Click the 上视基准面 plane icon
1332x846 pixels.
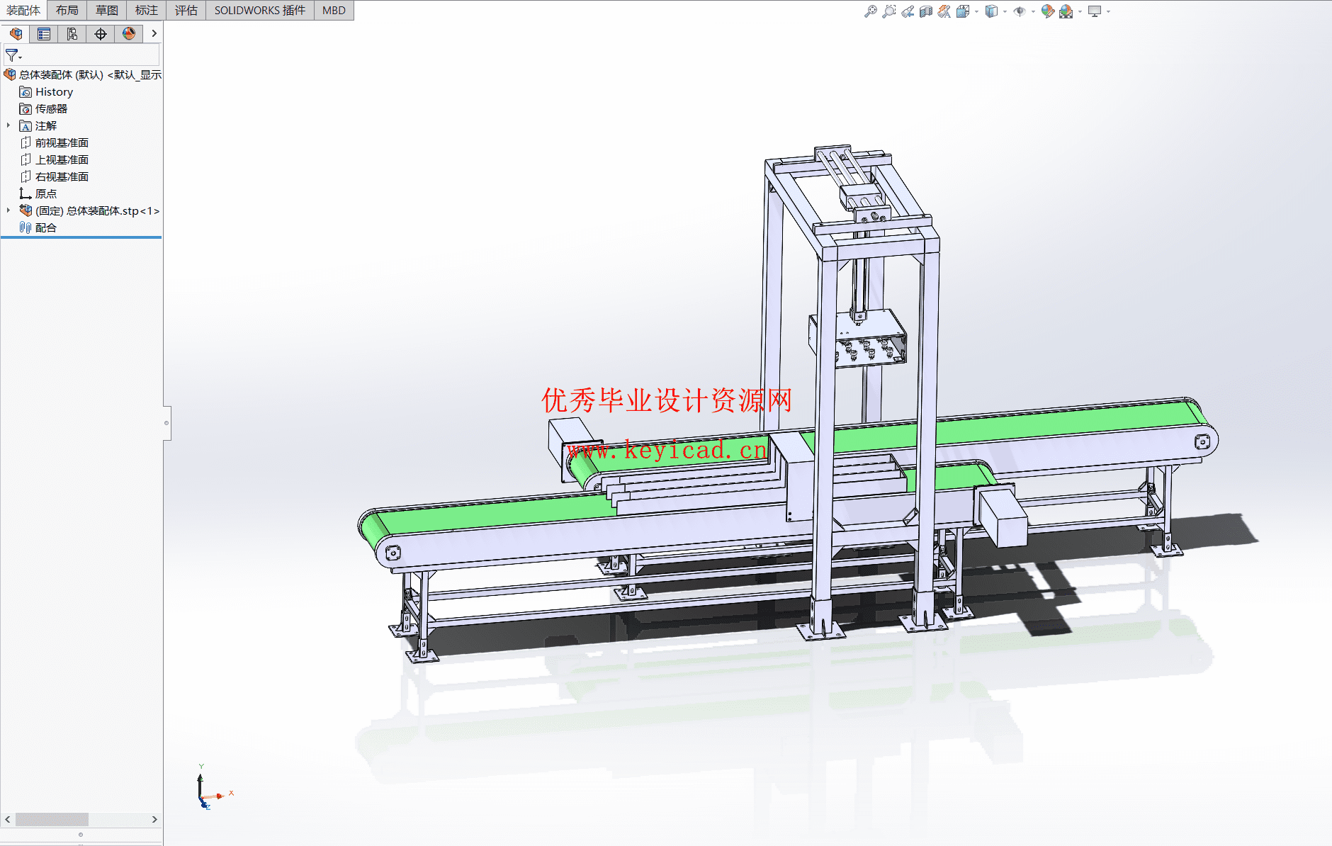pyautogui.click(x=26, y=159)
